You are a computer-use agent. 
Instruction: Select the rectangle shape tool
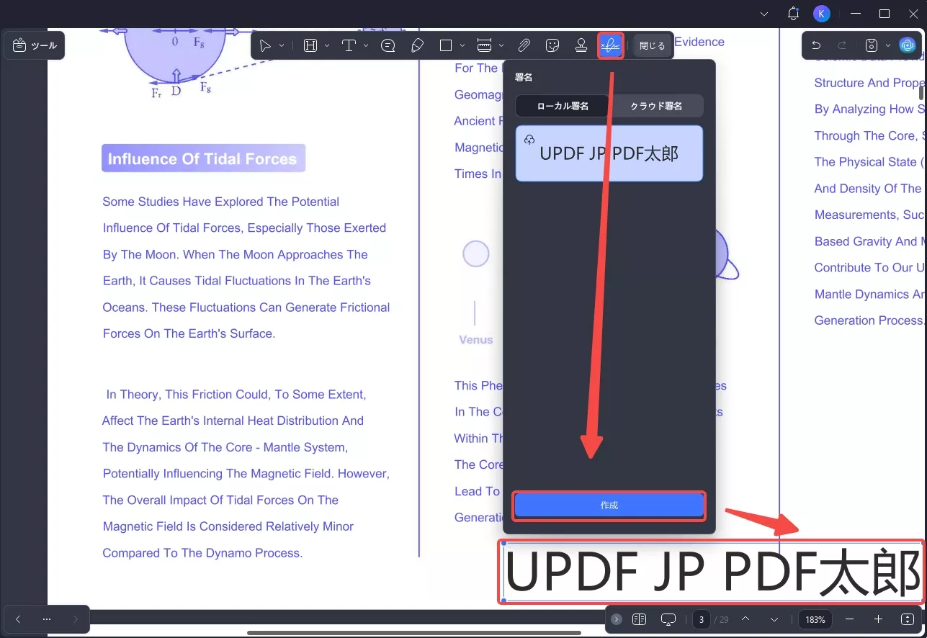(446, 46)
